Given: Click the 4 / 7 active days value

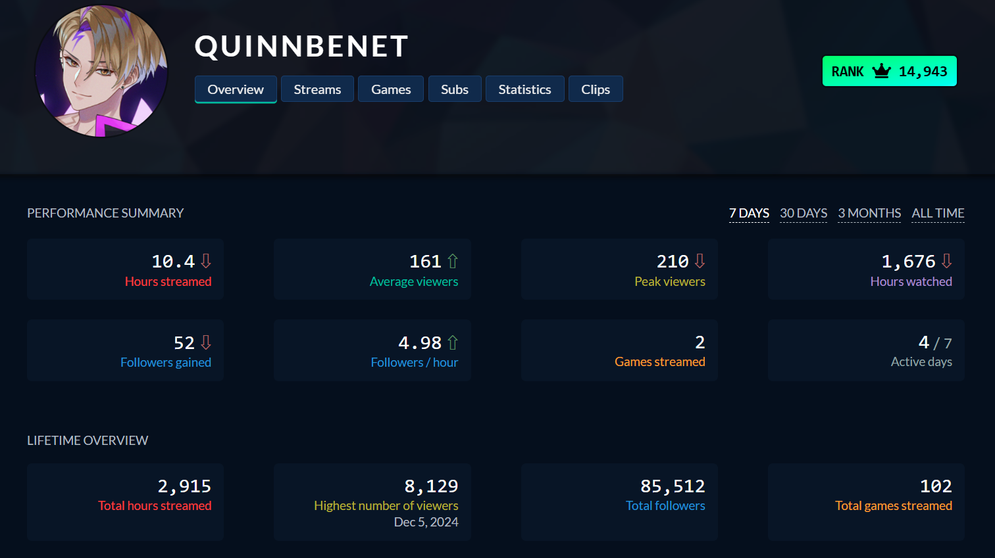Looking at the screenshot, I should pos(935,342).
